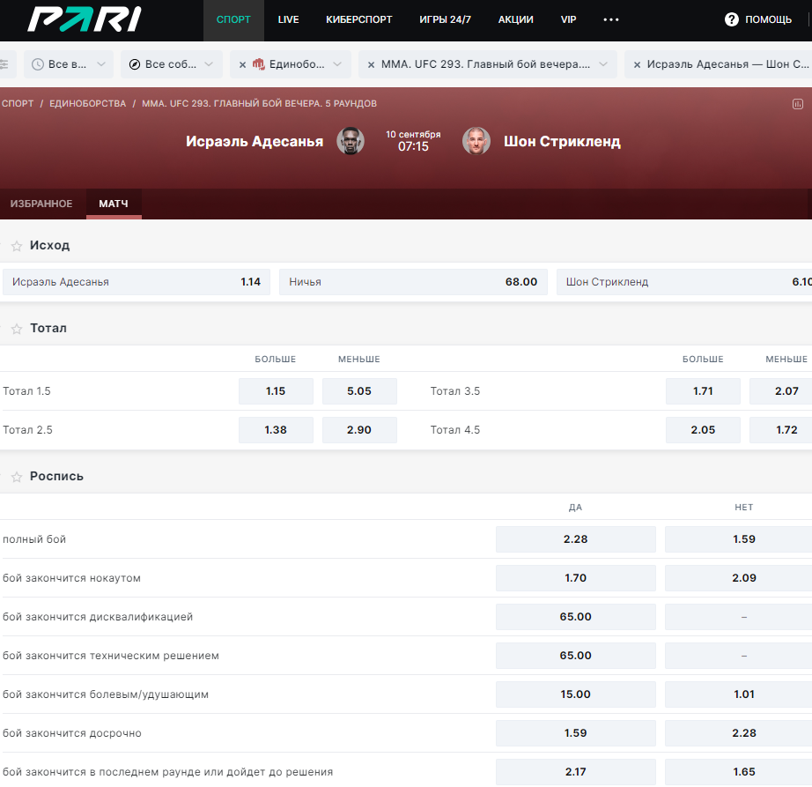
Task: Click the compass icon in events filter
Action: (135, 64)
